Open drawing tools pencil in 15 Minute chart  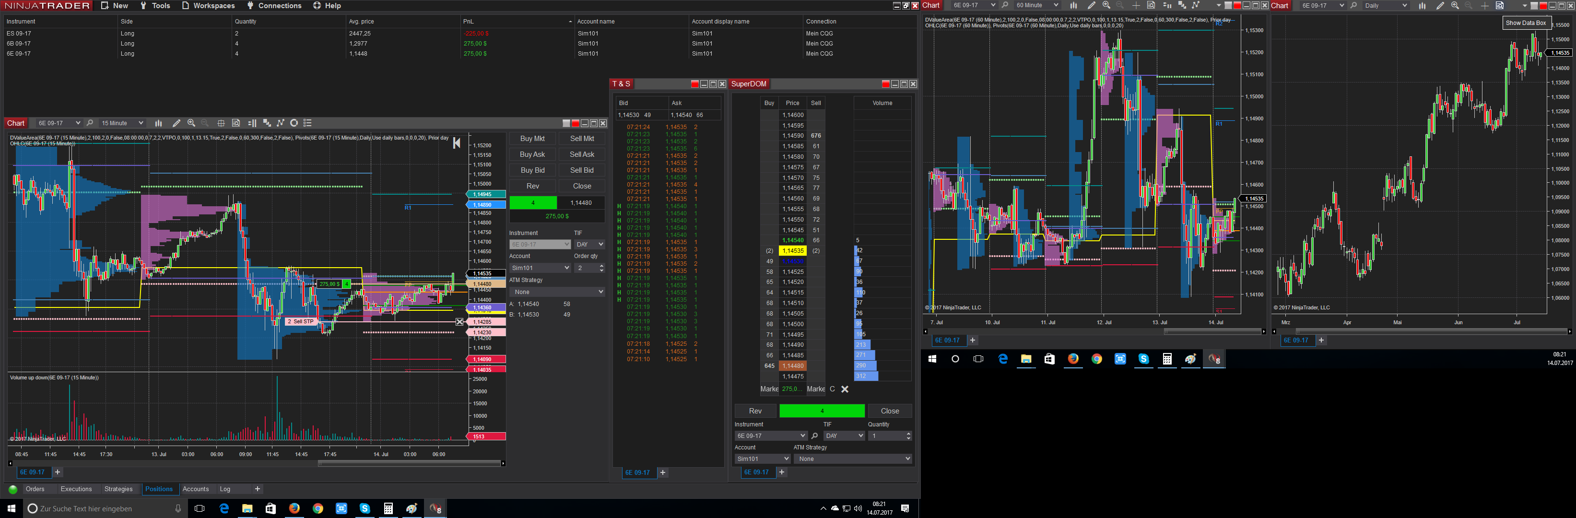point(176,123)
